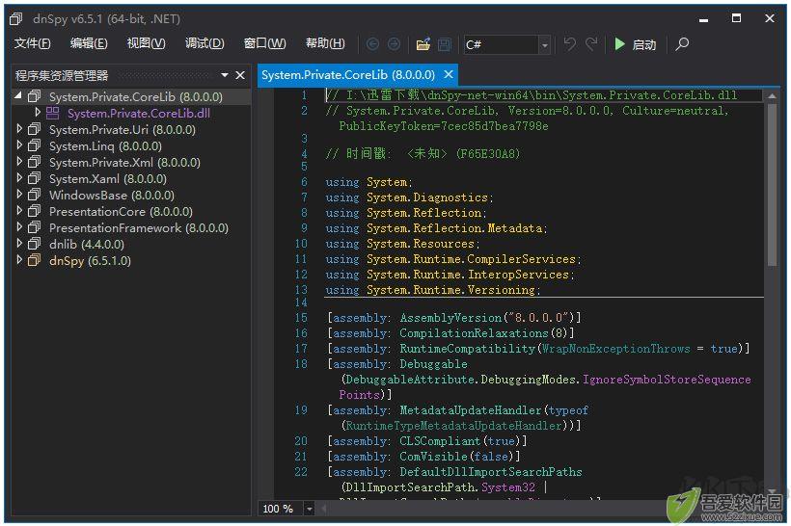Expand System.Private.CoreLib.dll module node
Screen dimensions: 791x526
point(37,113)
